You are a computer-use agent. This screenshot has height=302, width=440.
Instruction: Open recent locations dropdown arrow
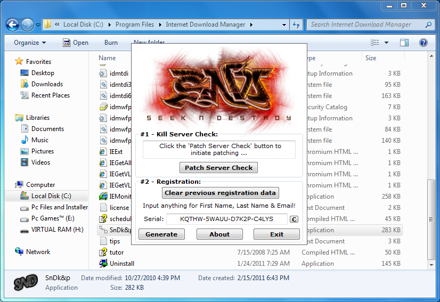click(38, 25)
